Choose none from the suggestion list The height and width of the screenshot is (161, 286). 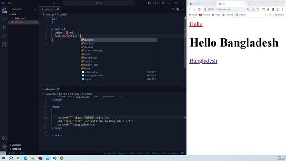[x=119, y=54]
